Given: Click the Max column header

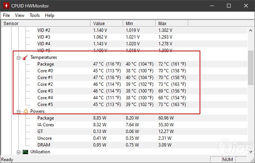Looking at the screenshot, I should [x=172, y=24].
